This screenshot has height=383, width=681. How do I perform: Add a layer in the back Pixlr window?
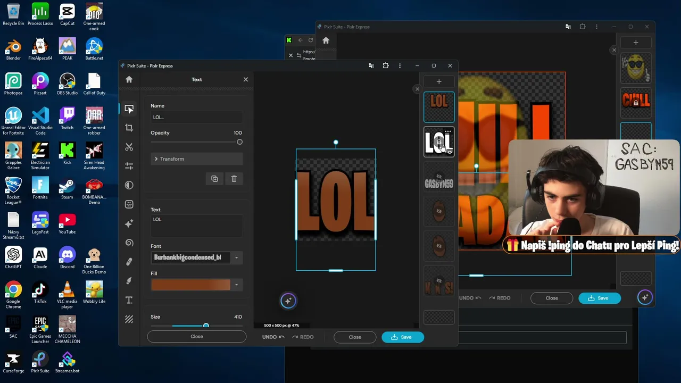[x=636, y=43]
